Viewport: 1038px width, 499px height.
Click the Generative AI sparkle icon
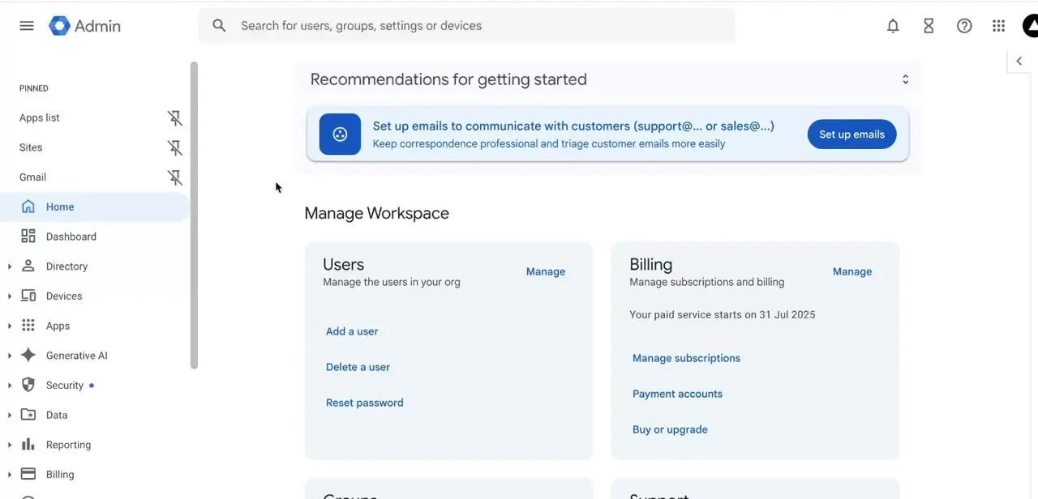[x=28, y=355]
